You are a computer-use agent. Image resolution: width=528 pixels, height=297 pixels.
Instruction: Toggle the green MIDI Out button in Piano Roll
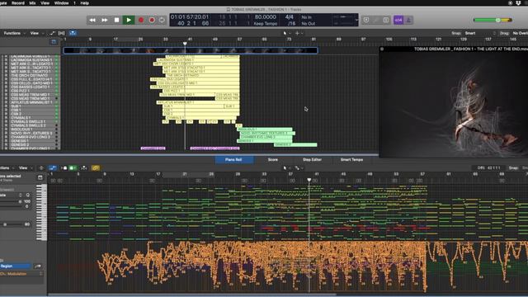click(x=73, y=167)
